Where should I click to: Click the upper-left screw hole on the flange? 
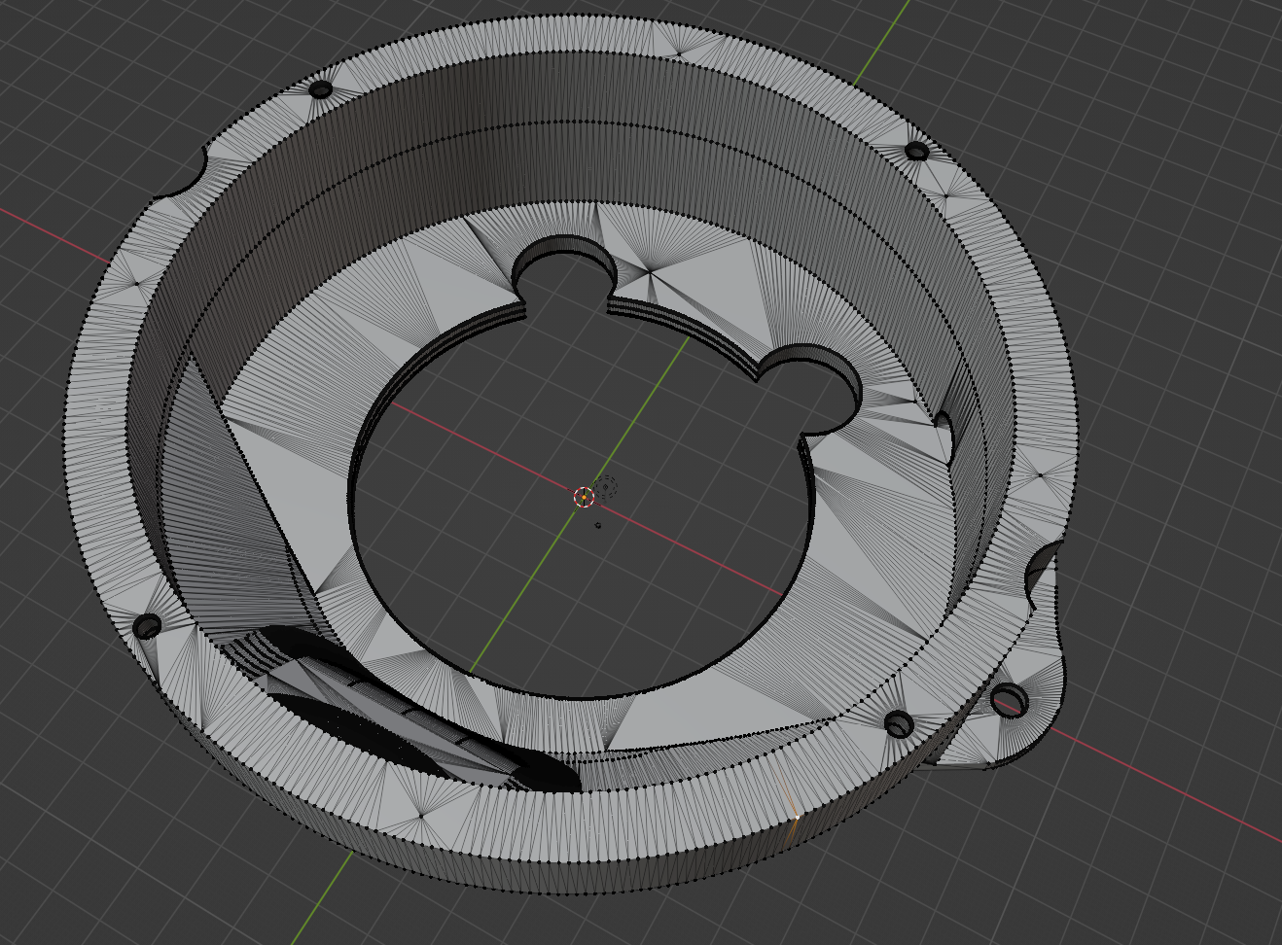[x=321, y=90]
